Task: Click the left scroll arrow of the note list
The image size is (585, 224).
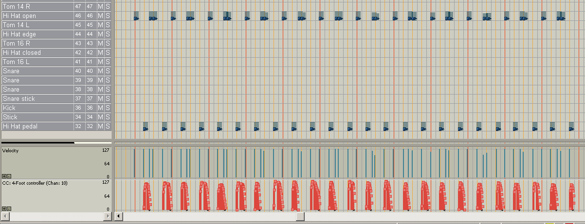Action: tap(4, 216)
